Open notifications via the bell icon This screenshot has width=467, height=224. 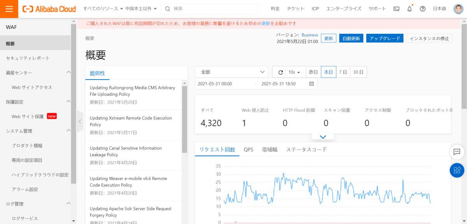coord(409,8)
